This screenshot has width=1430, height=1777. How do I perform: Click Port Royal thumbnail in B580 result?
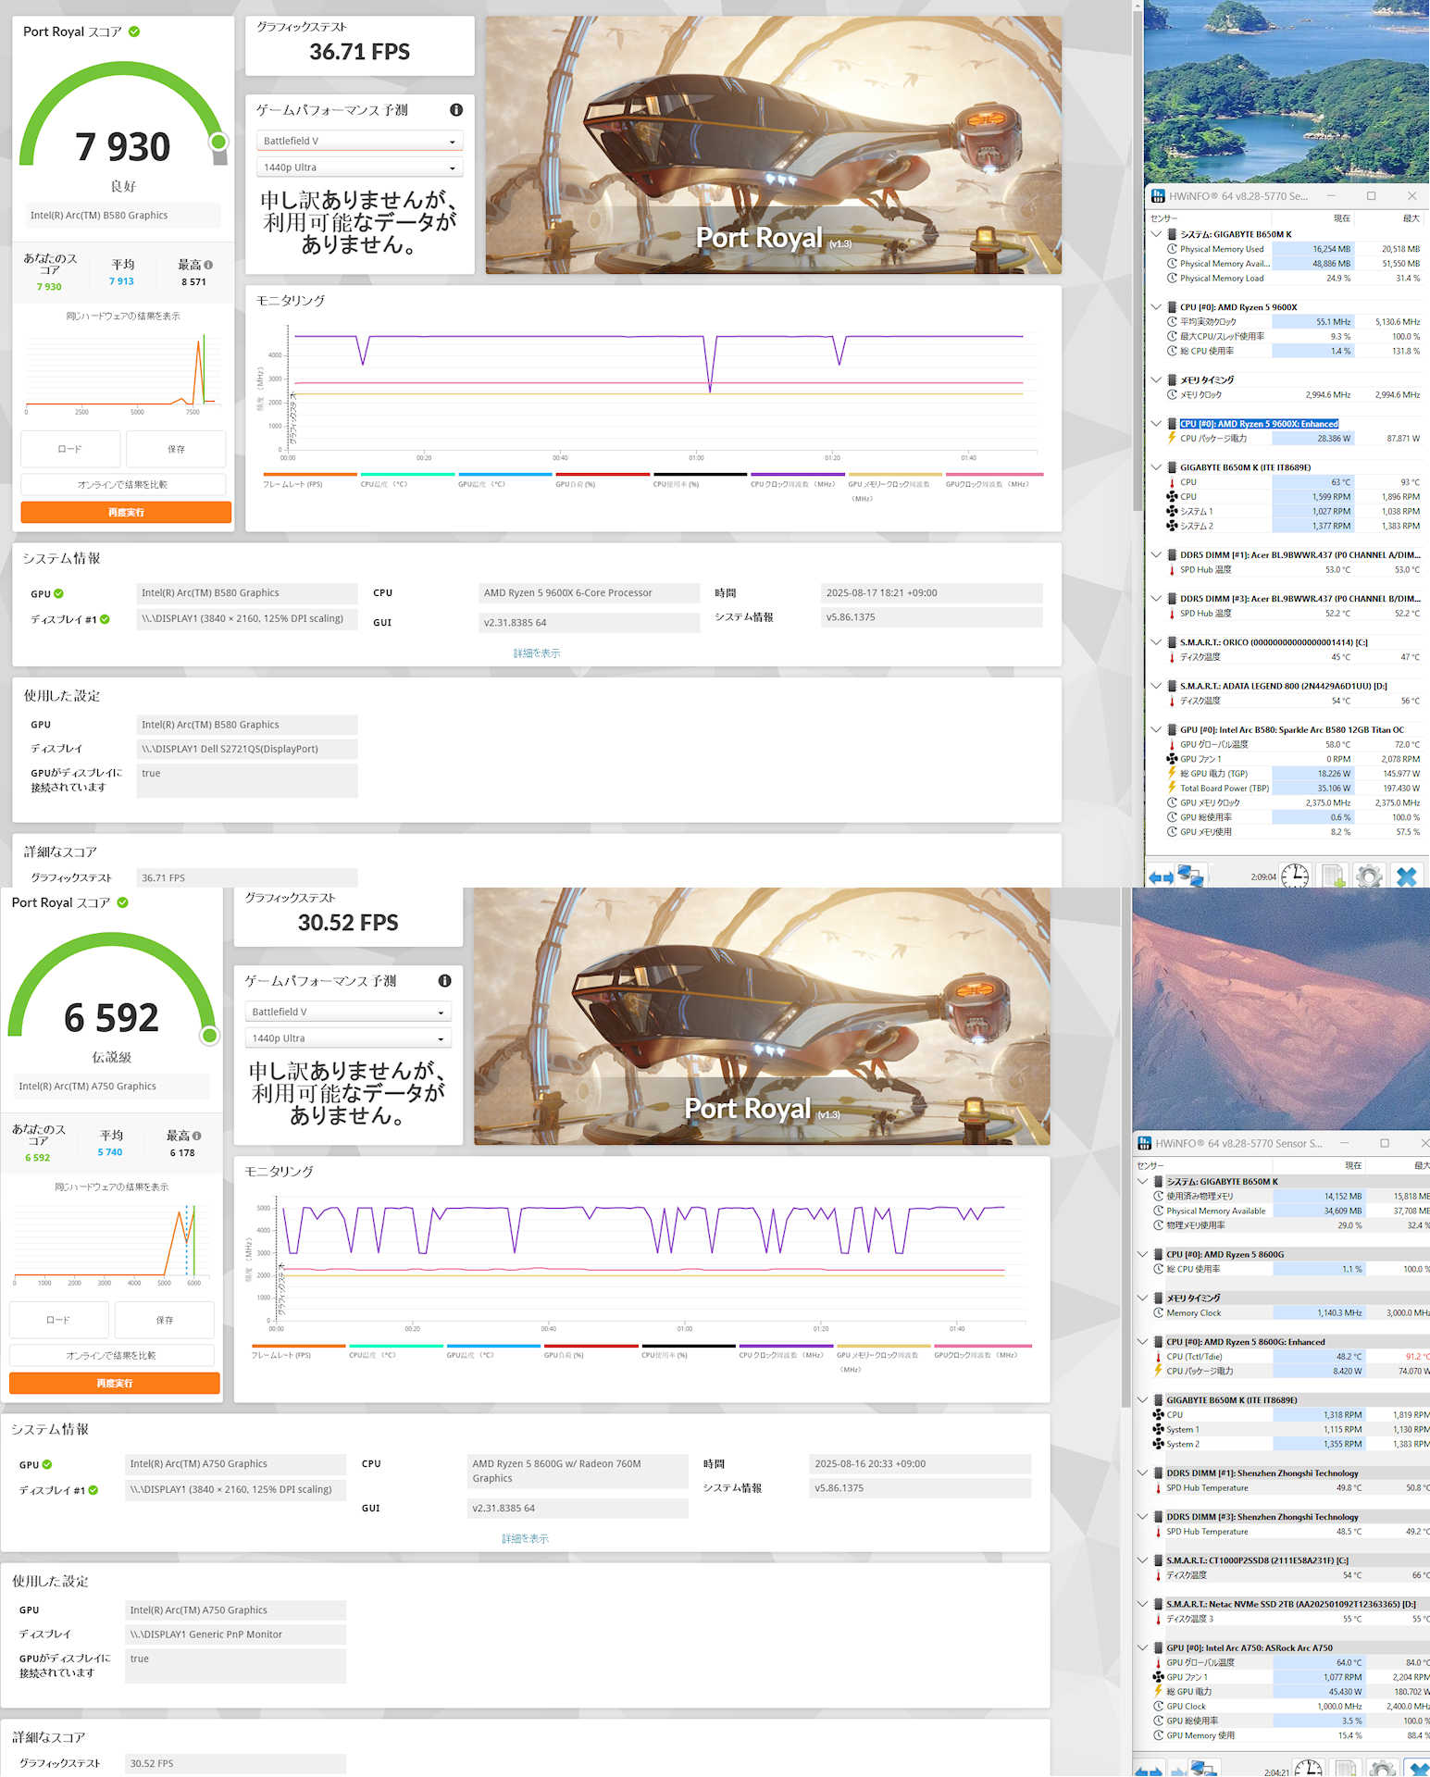774,144
